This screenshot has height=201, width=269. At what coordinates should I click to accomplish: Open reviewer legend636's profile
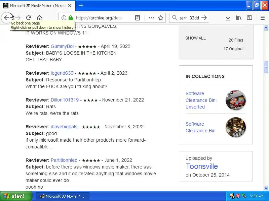[62, 73]
